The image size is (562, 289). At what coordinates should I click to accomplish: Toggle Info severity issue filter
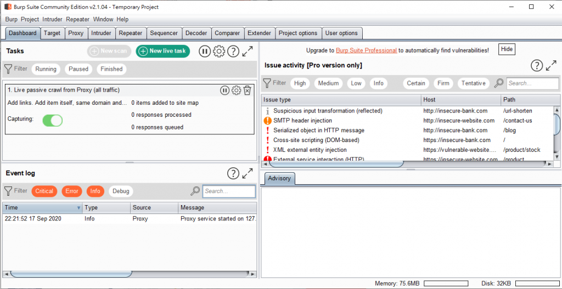pos(379,83)
